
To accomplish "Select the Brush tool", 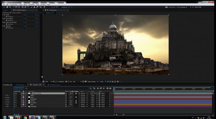I will point(32,7).
